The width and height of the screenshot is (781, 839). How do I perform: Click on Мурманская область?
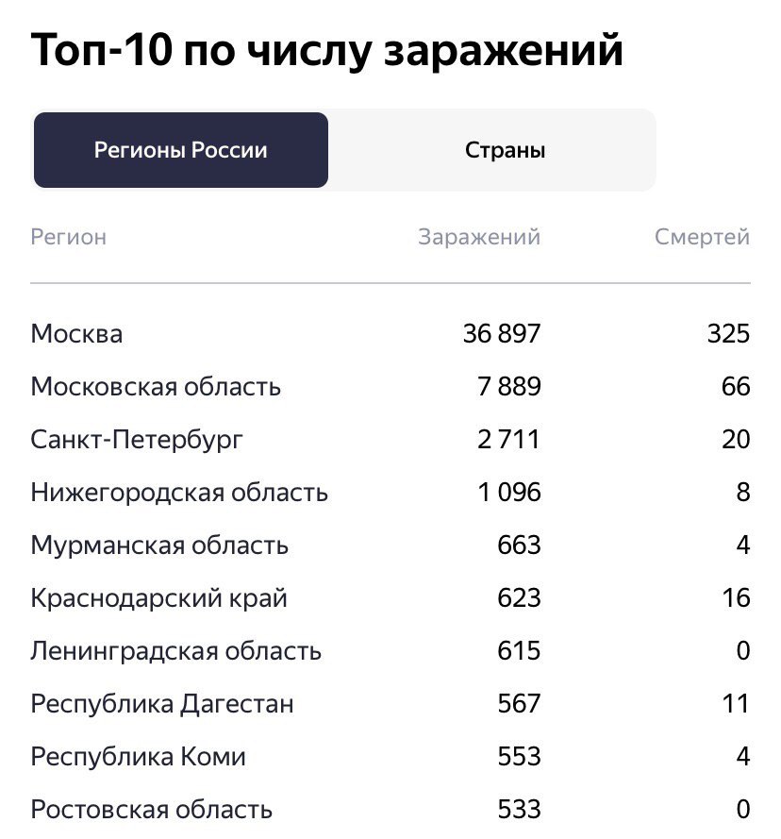pos(159,545)
